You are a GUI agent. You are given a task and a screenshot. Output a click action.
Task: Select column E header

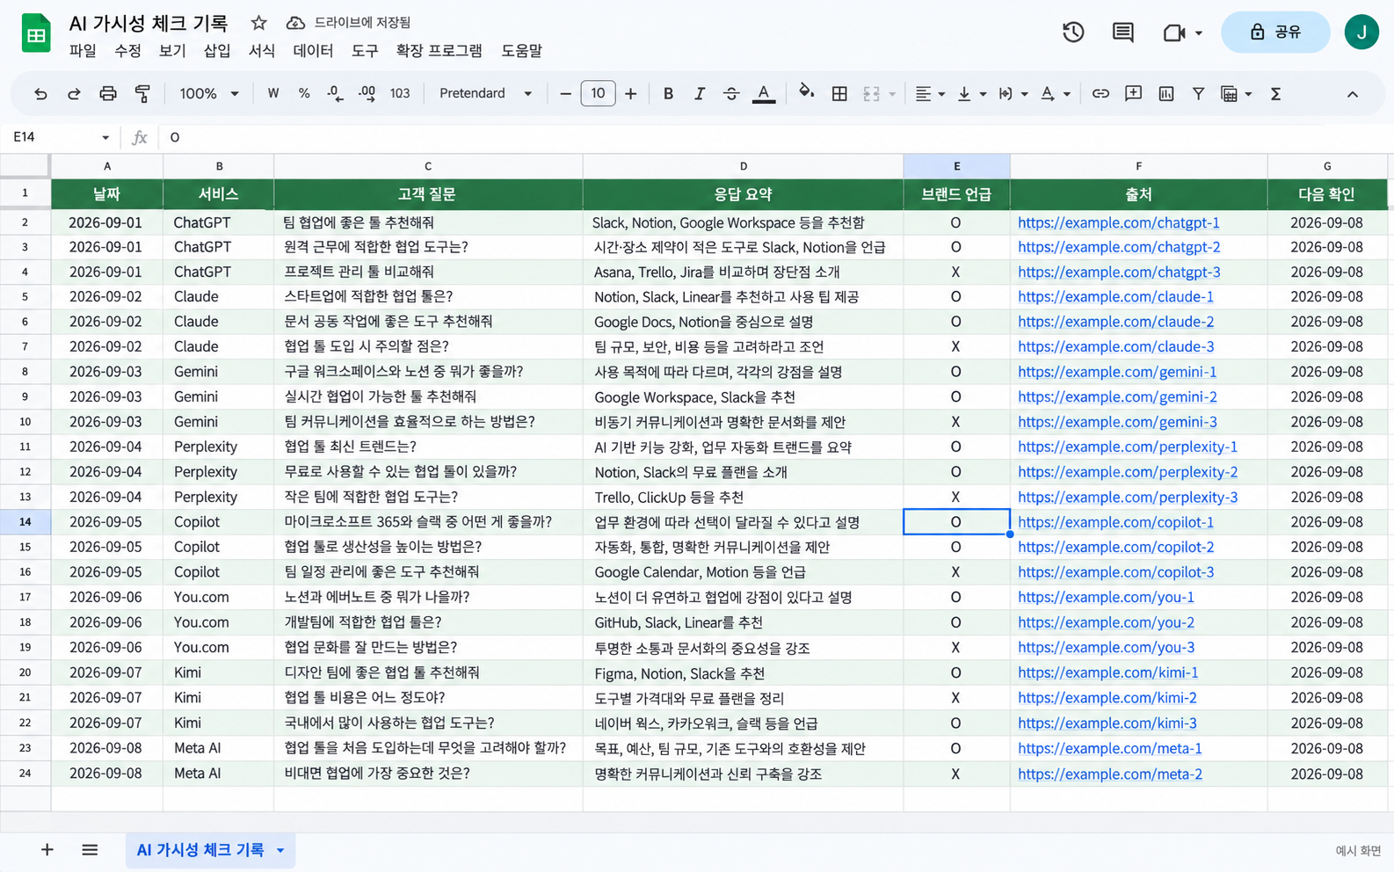click(956, 166)
